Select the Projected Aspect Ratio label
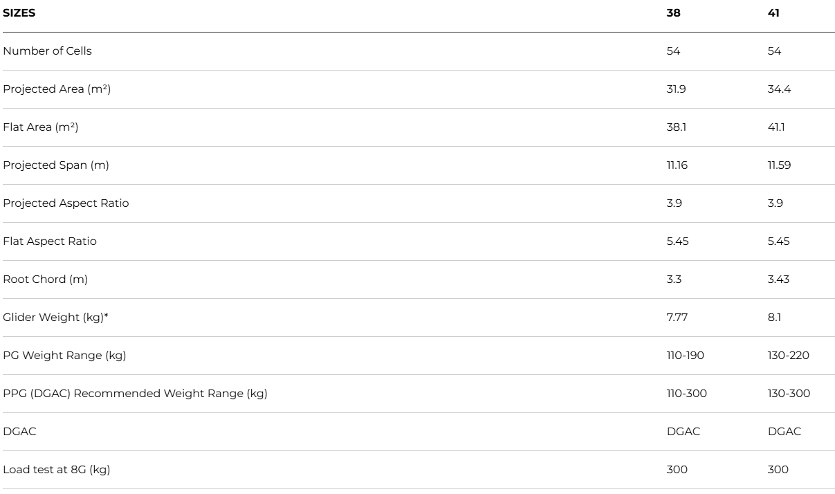Viewport: 835px width, 494px height. coord(66,203)
